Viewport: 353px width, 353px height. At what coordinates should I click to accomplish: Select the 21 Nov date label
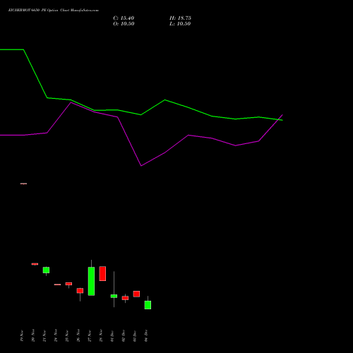[44, 335]
